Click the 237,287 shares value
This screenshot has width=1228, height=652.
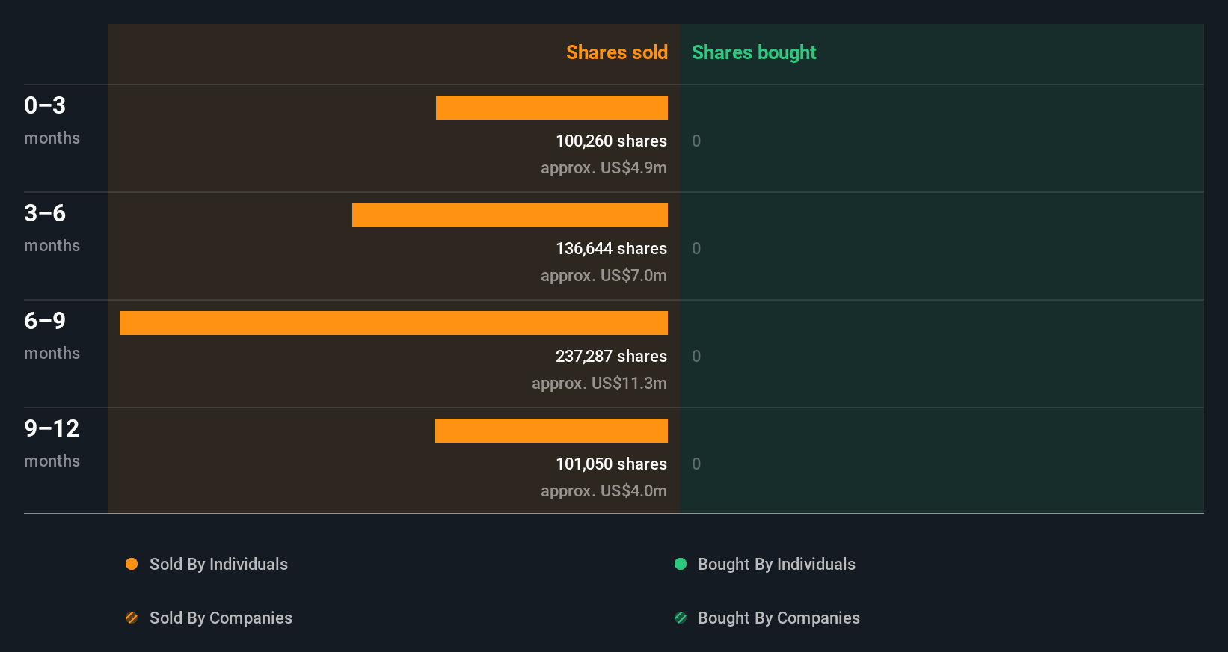pos(611,356)
